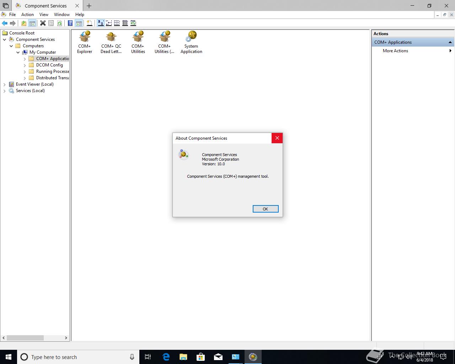Open the File menu
This screenshot has height=364, width=455.
pos(12,15)
